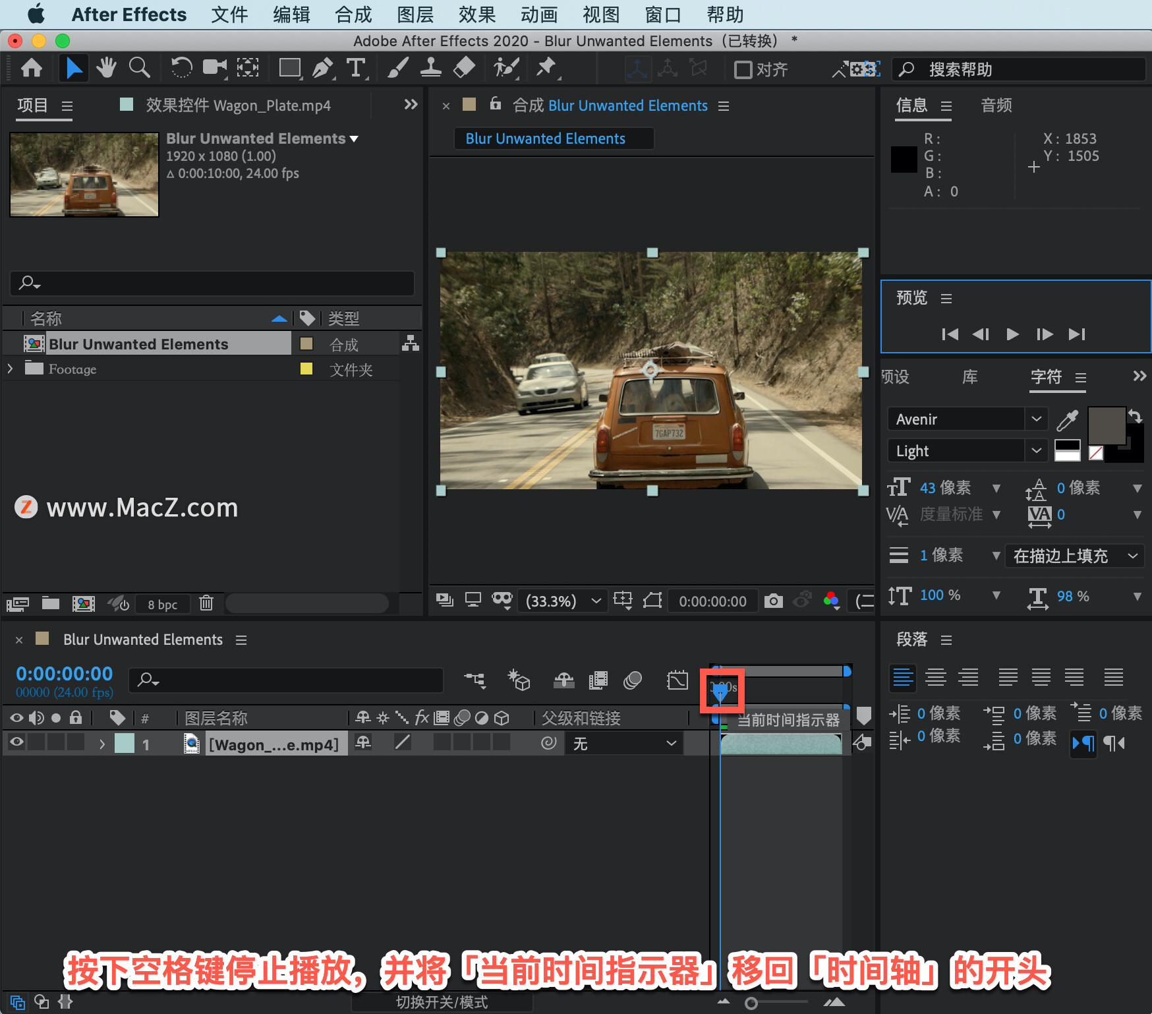The height and width of the screenshot is (1014, 1152).
Task: Select the Pan Behind anchor point tool
Action: click(x=248, y=68)
